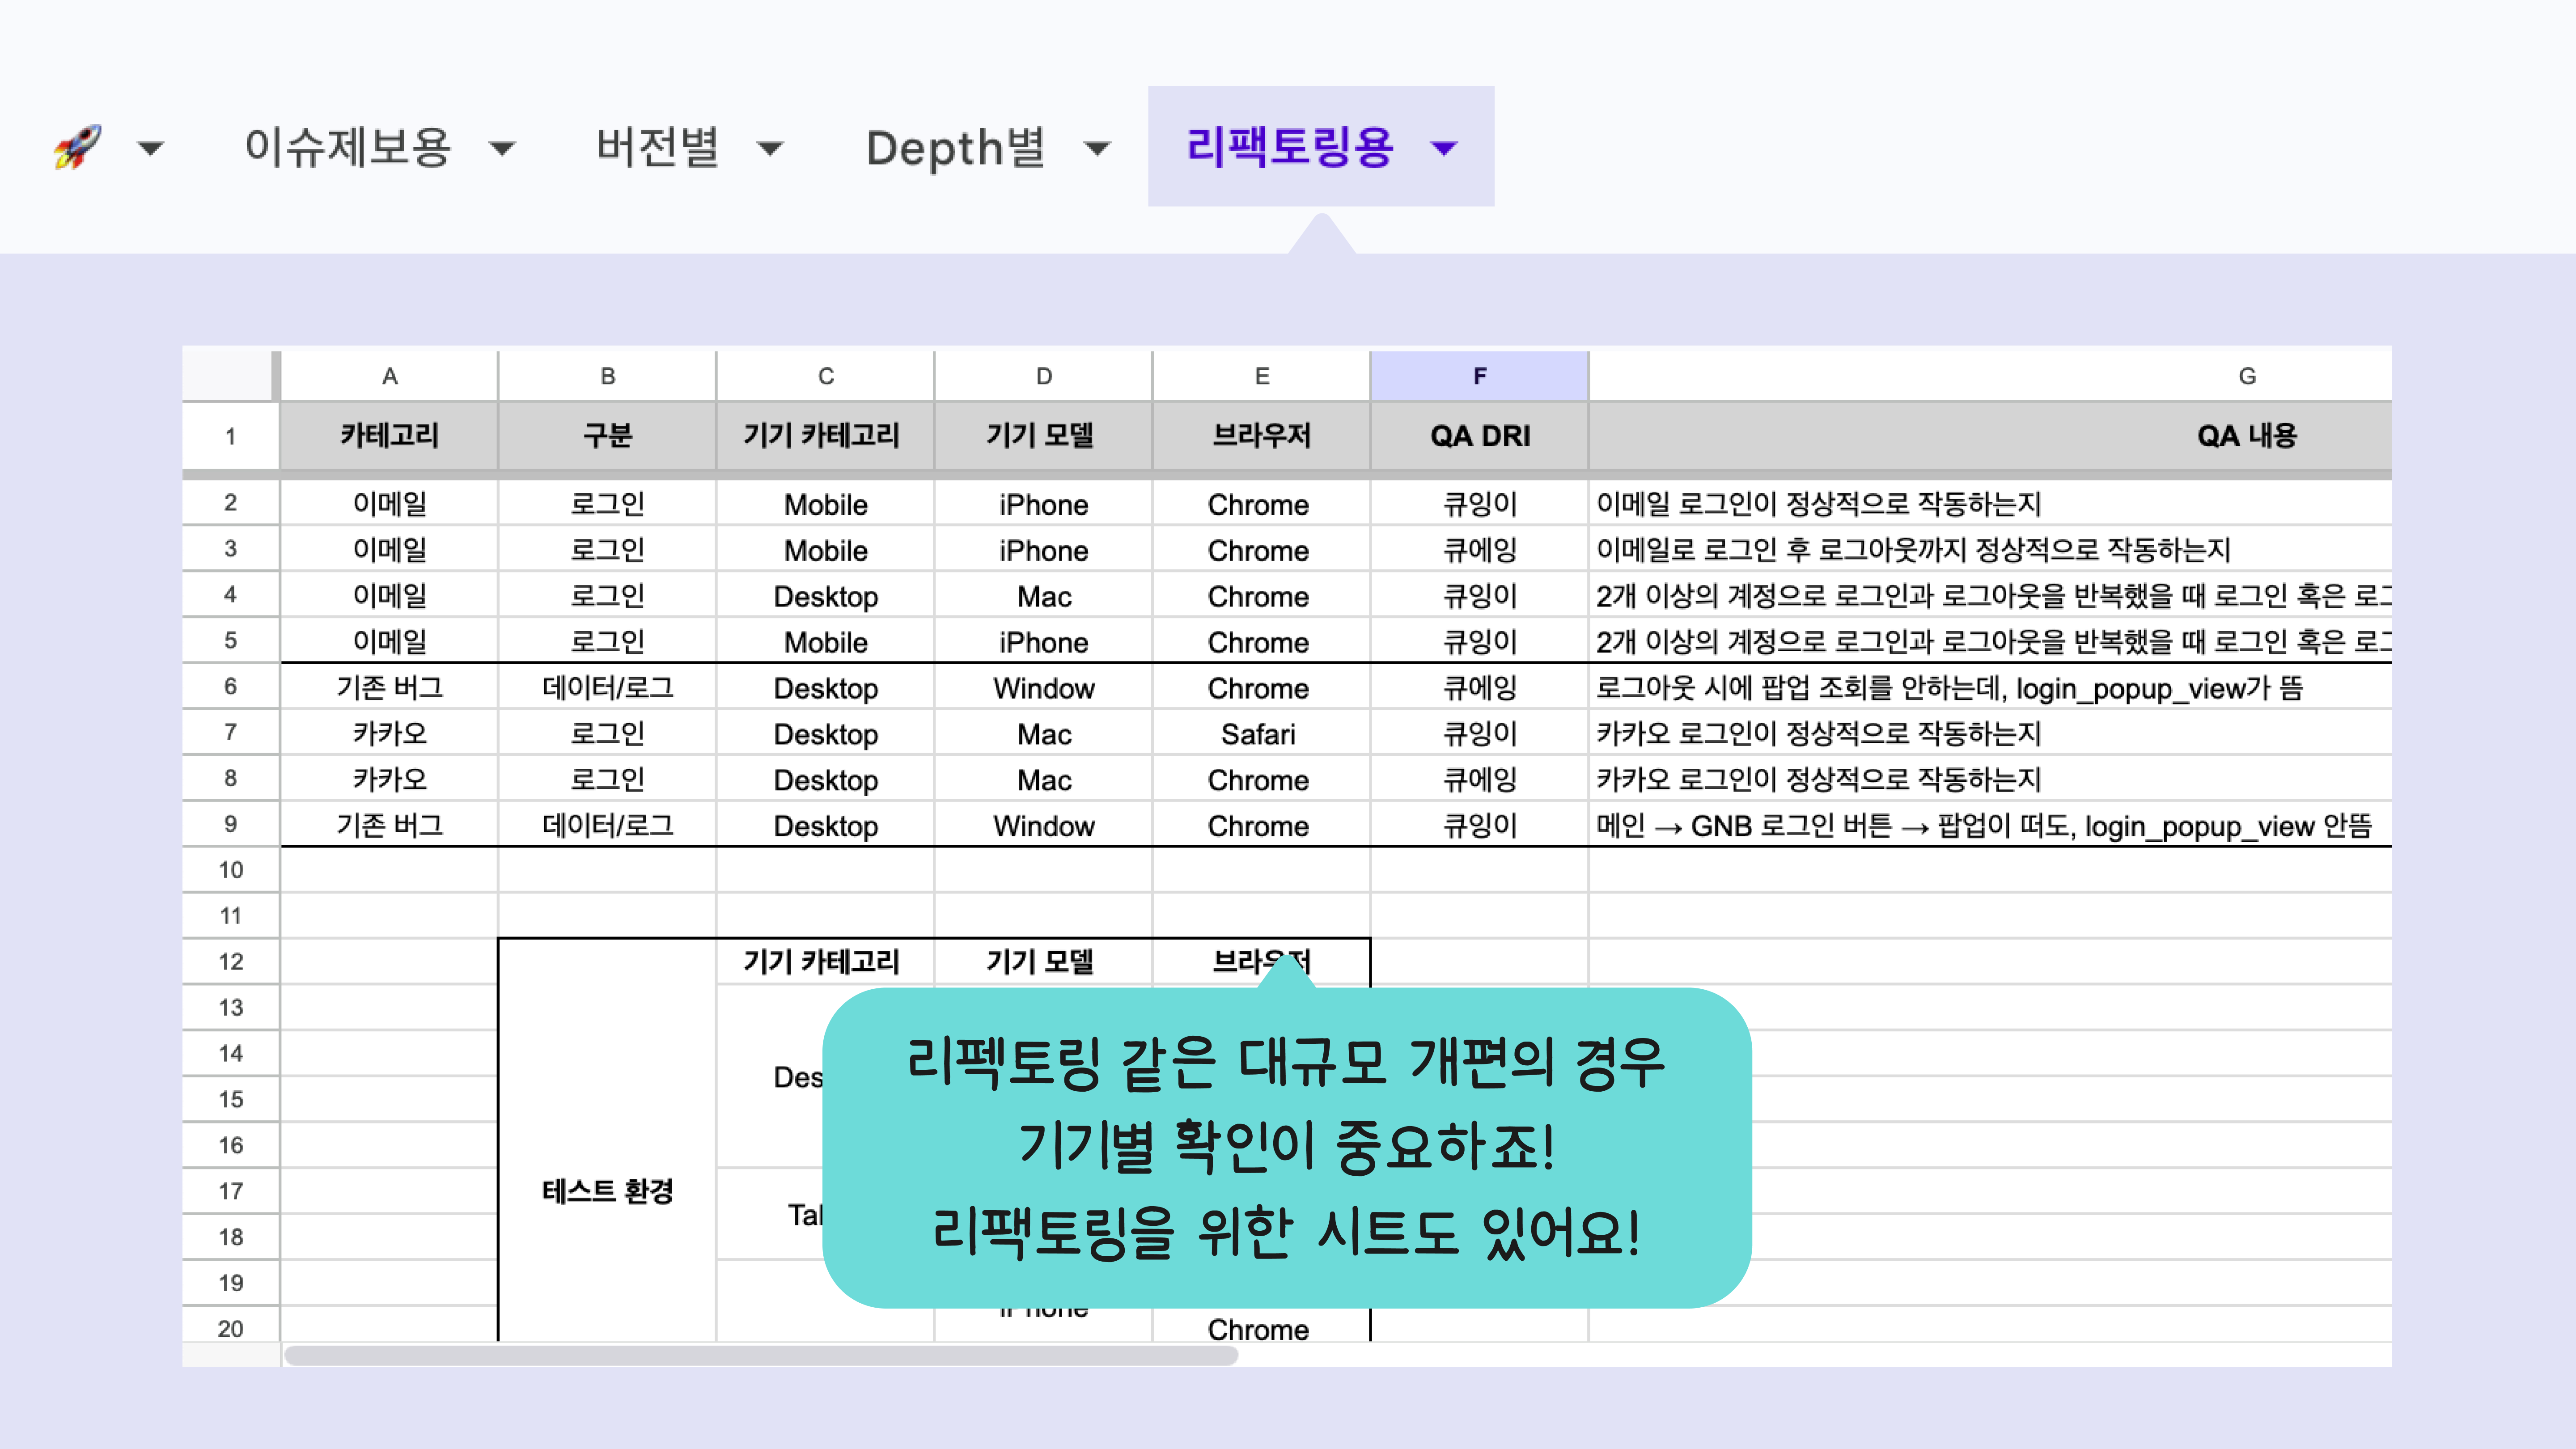Select column G header
Viewport: 2576px width, 1449px height.
point(1990,376)
